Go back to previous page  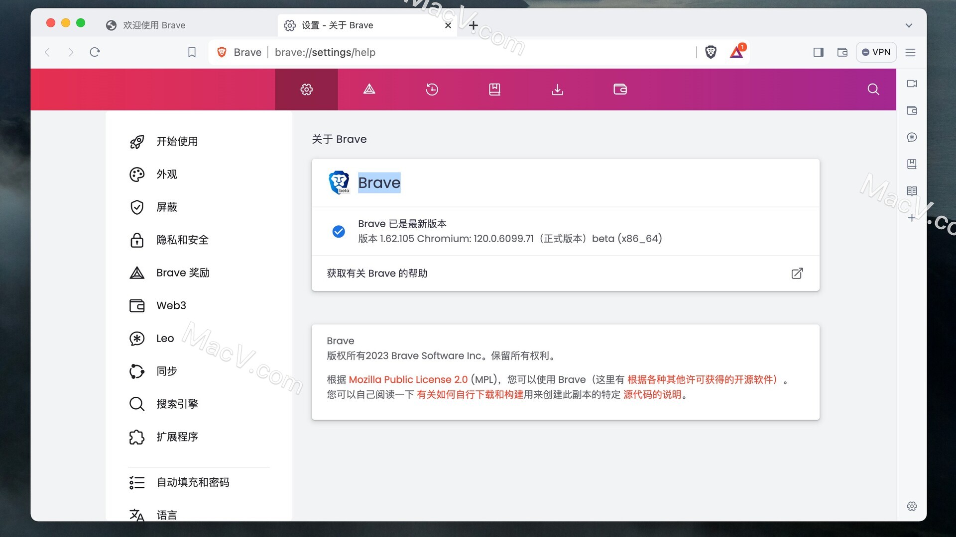tap(47, 52)
